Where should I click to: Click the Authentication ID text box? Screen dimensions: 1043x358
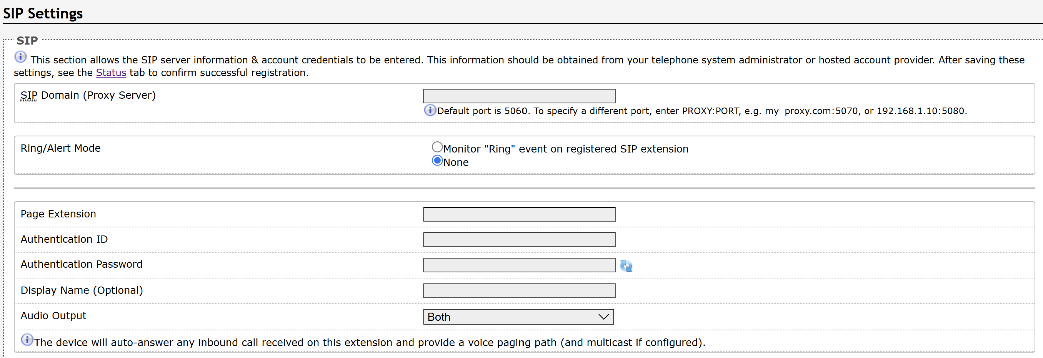pos(519,239)
